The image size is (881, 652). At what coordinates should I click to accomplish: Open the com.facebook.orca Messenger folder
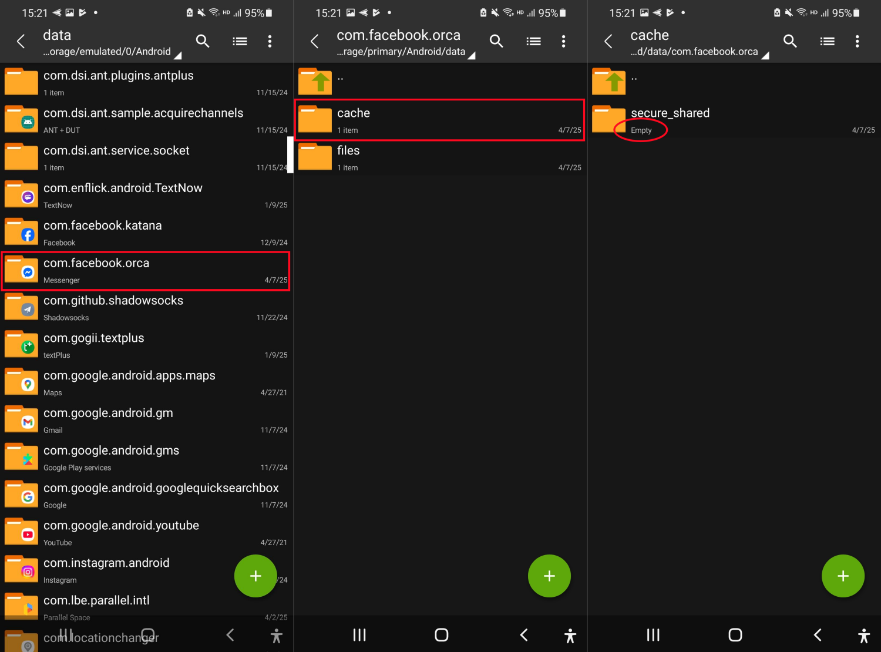point(146,270)
